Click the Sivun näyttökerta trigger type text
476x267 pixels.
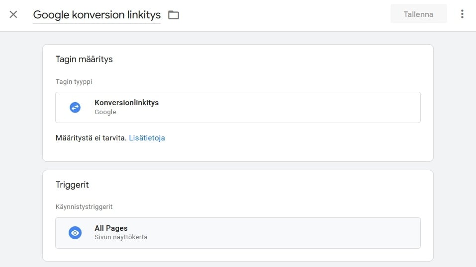121,237
